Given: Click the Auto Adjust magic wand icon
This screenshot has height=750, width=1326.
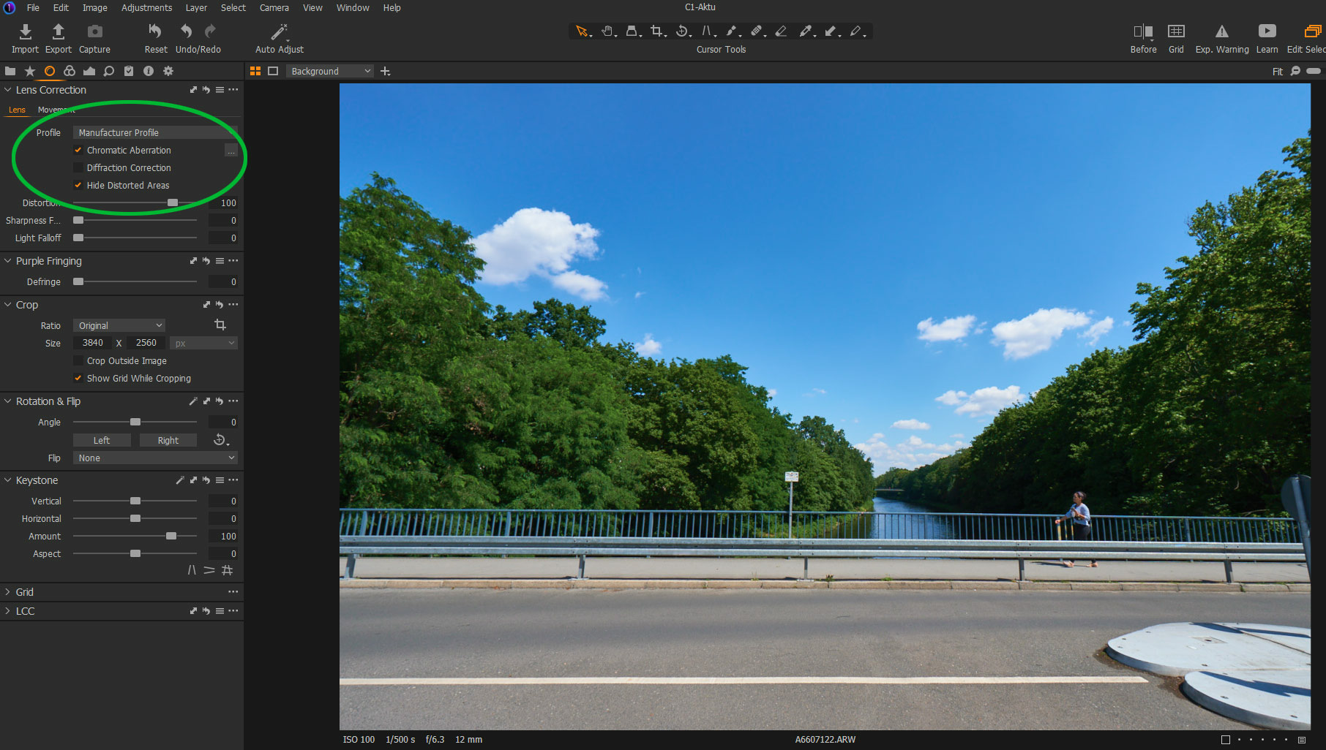Looking at the screenshot, I should (279, 31).
